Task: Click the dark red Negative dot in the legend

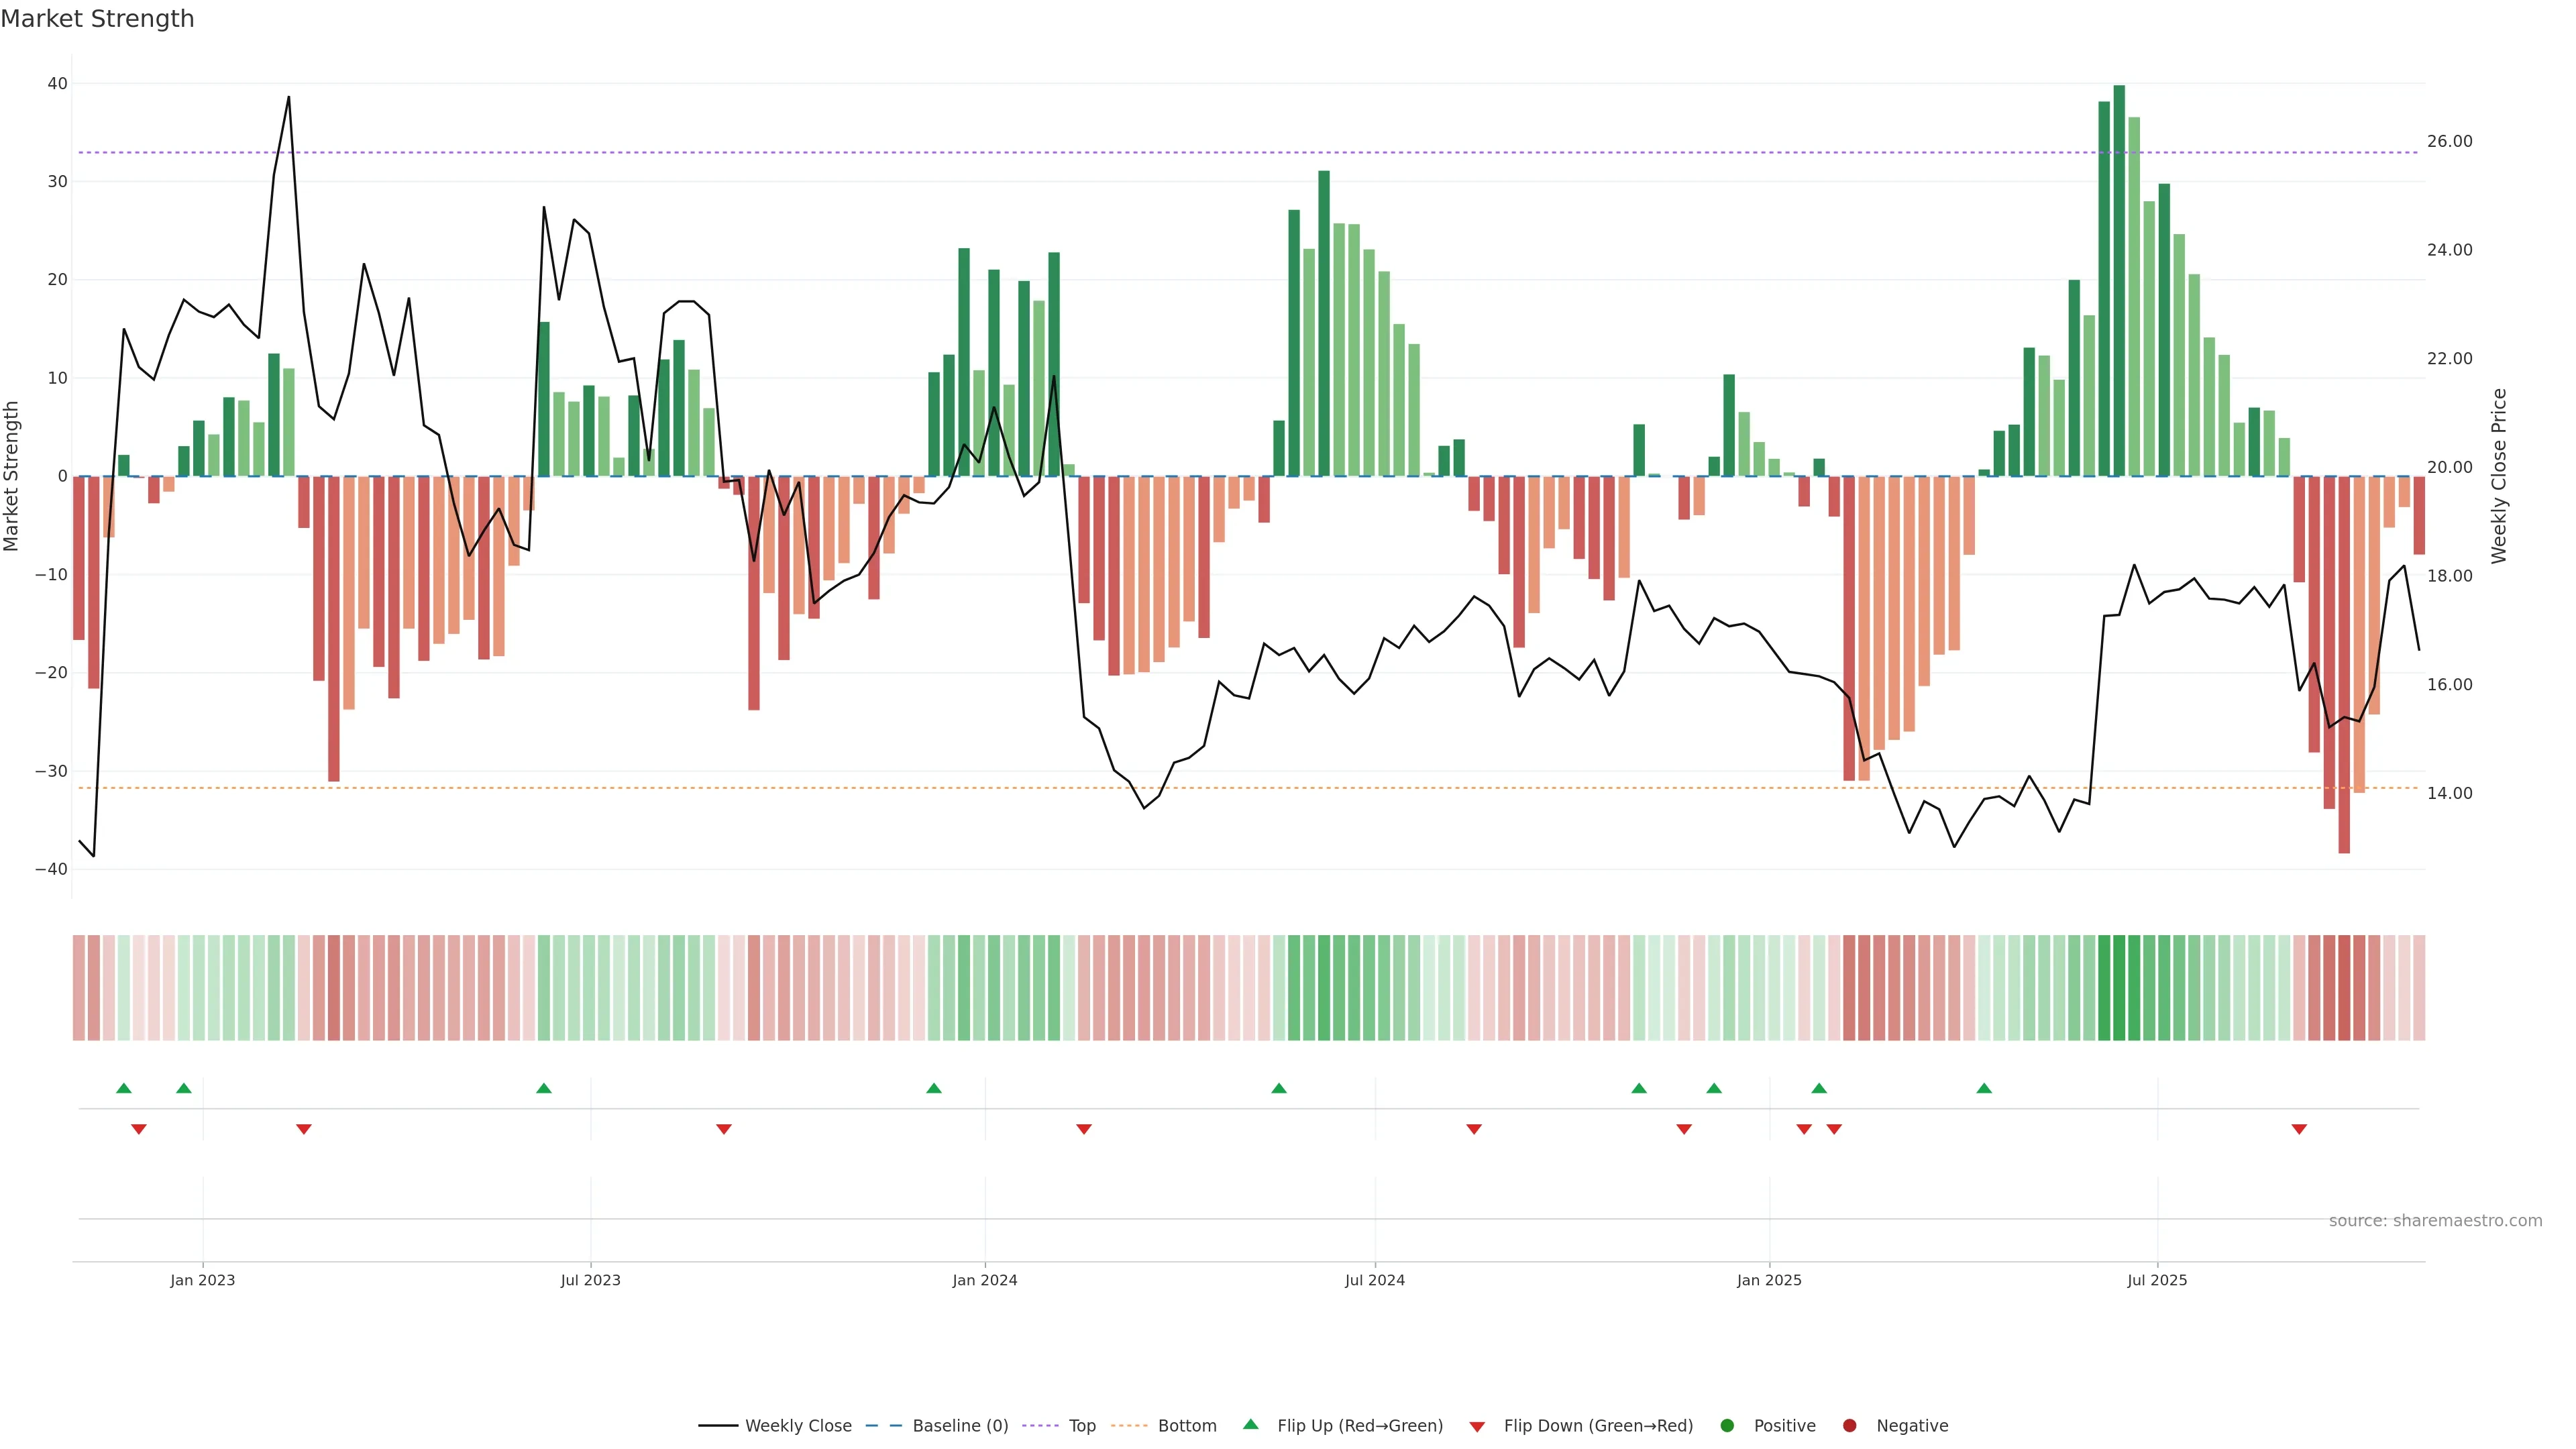Action: [x=1849, y=1426]
